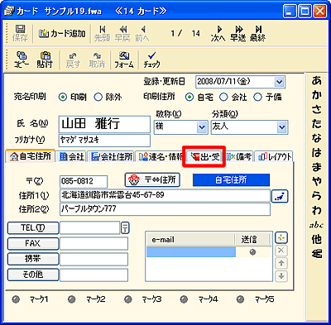Click the phone icon next to TEL field
This screenshot has height=325, width=331.
pyautogui.click(x=125, y=227)
